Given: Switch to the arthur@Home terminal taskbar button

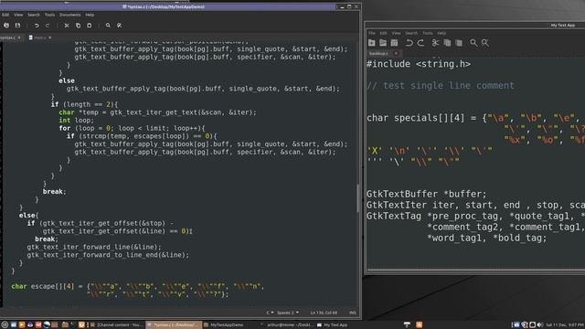Looking at the screenshot, I should 287,325.
